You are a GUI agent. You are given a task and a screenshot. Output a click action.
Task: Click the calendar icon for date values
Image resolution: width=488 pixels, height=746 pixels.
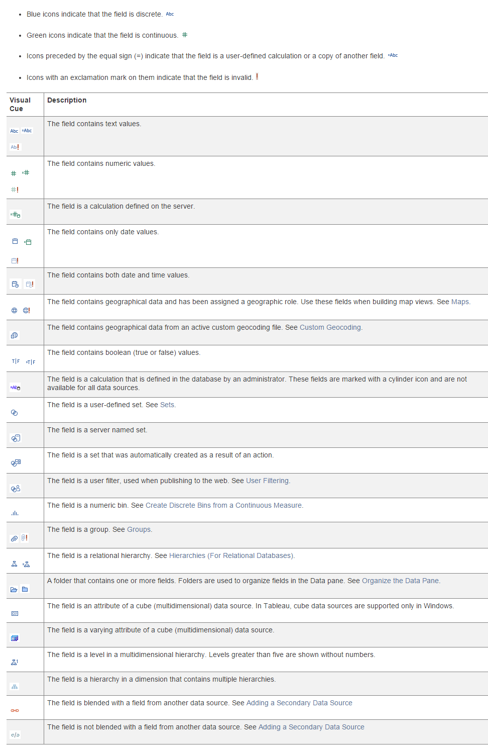point(14,241)
